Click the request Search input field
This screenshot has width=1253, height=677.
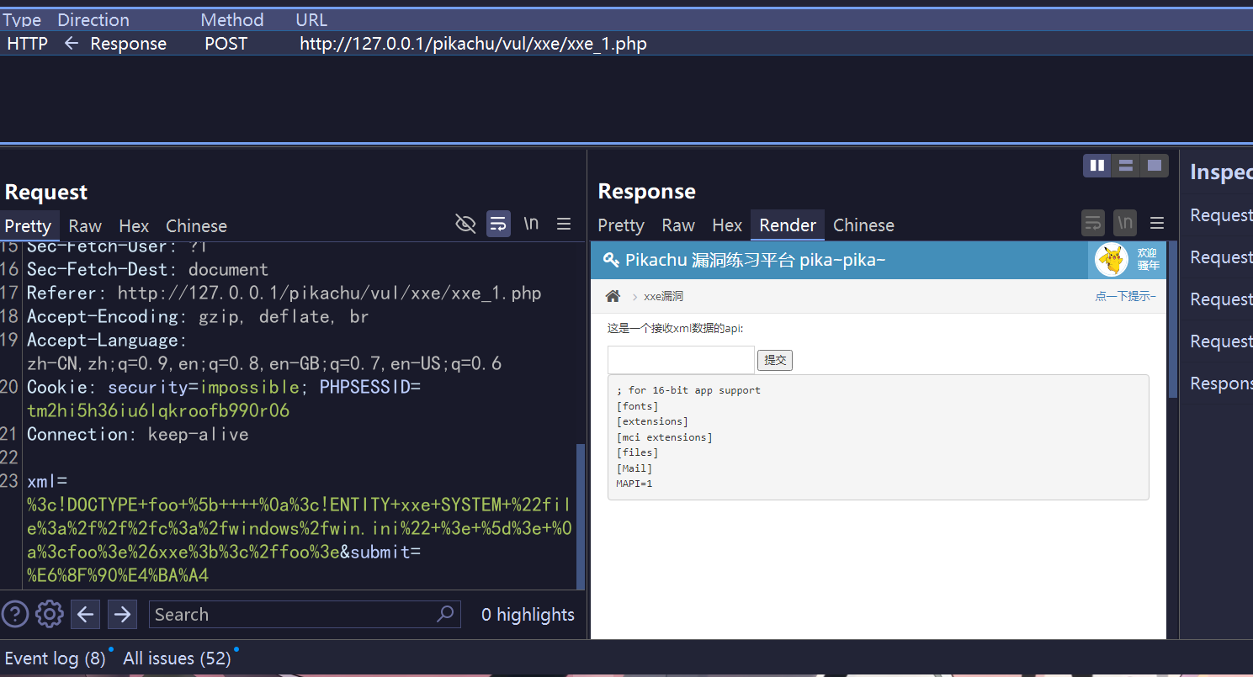[305, 614]
